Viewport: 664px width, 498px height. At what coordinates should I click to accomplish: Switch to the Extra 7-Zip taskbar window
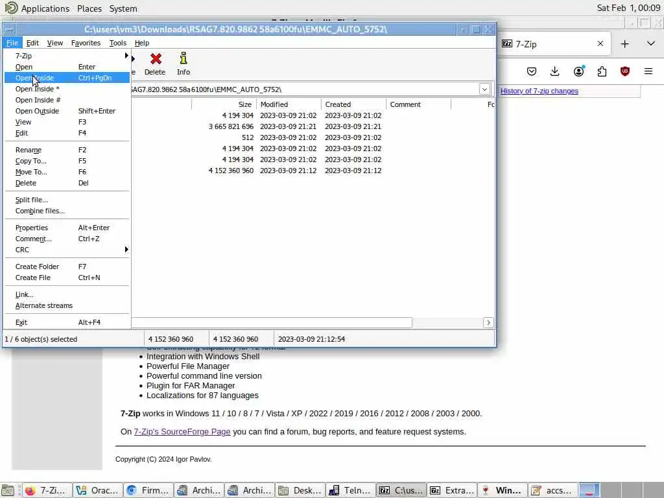click(452, 490)
